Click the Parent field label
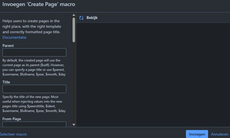Viewport: 230px width, 138px height. click(x=8, y=46)
